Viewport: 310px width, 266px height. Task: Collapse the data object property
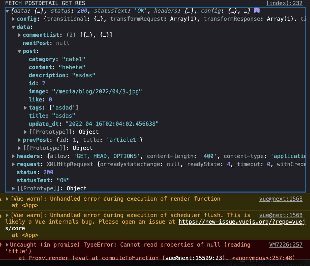[x=13, y=27]
